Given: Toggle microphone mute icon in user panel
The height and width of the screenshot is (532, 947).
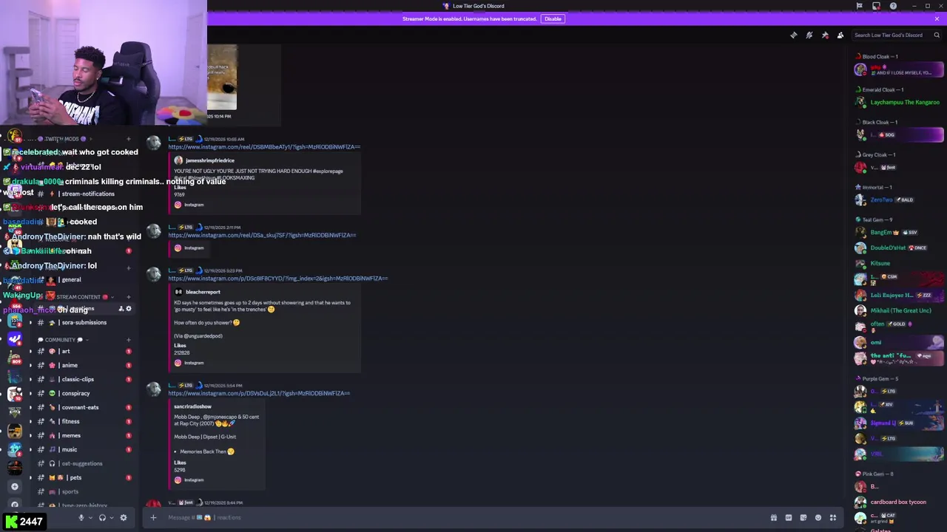Looking at the screenshot, I should coord(81,517).
